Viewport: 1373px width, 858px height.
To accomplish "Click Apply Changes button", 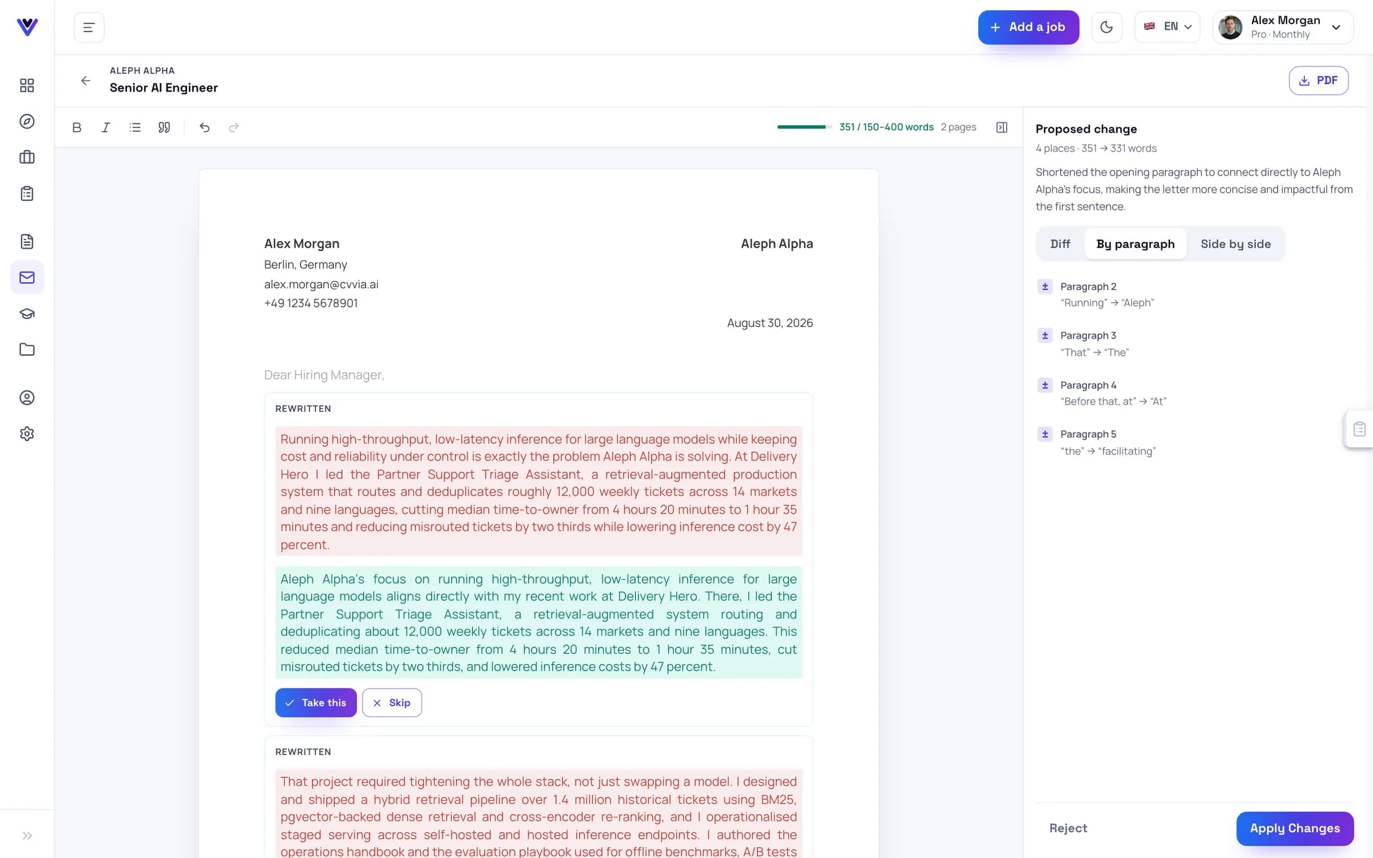I will tap(1295, 828).
